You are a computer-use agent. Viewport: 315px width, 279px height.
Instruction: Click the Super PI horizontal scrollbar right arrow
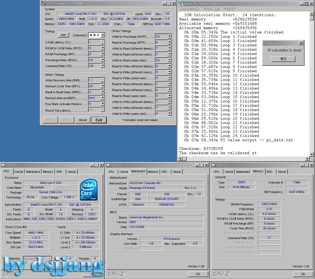[x=307, y=159]
